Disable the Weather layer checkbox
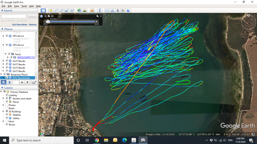The image size is (257, 144). coord(7,115)
